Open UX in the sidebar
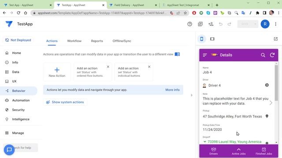The height and width of the screenshot is (158, 282). click(19, 81)
